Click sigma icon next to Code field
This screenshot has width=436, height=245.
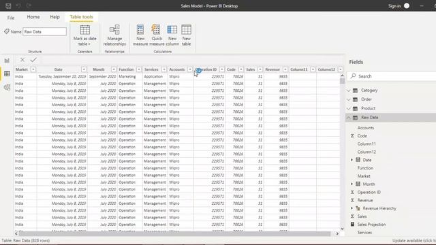tap(352, 136)
